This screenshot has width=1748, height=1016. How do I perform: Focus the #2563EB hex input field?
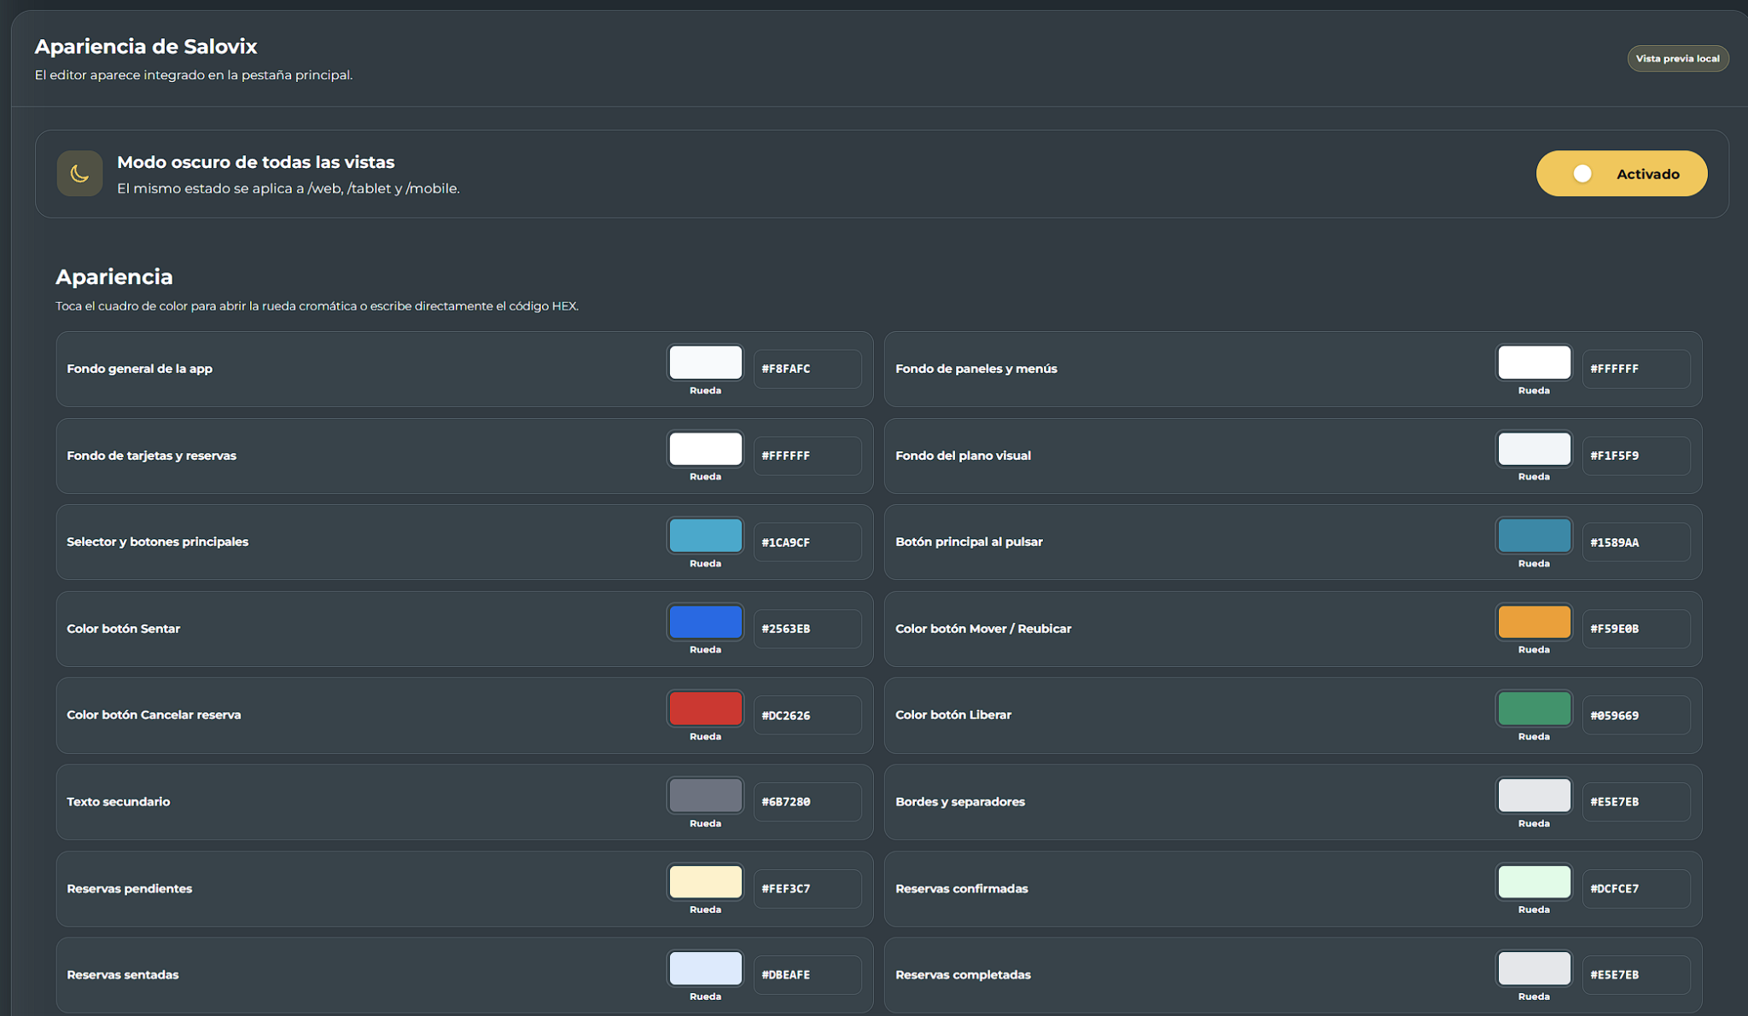pos(807,629)
